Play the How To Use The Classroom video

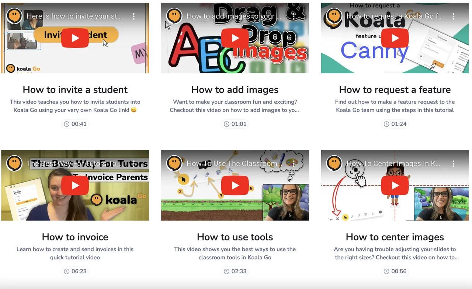click(x=235, y=186)
